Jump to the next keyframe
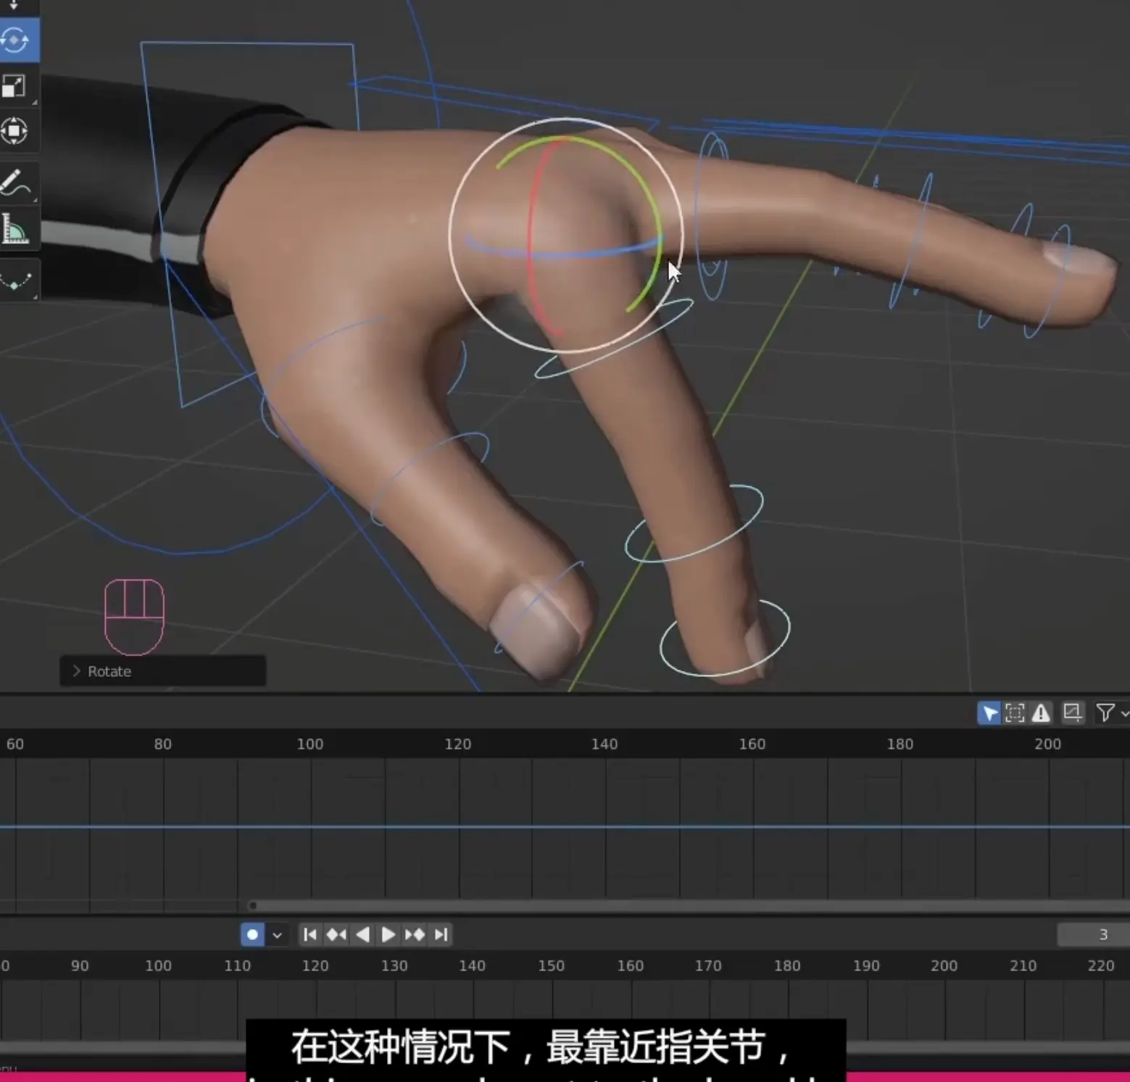1130x1082 pixels. click(415, 935)
